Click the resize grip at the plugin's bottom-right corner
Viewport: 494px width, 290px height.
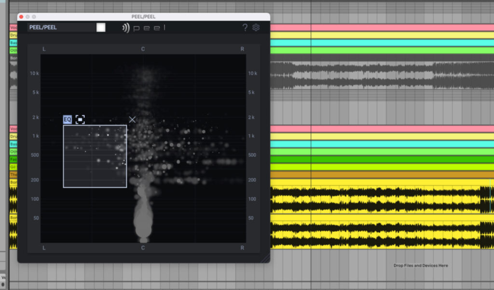[x=266, y=258]
